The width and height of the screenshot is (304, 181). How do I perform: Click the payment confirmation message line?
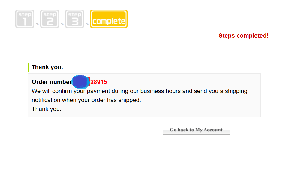tap(140, 91)
